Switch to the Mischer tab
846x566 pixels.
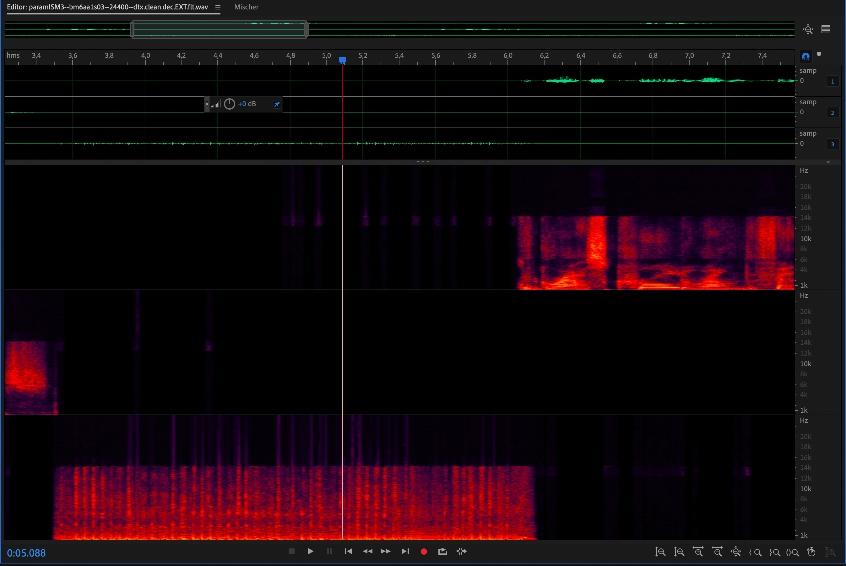(246, 7)
